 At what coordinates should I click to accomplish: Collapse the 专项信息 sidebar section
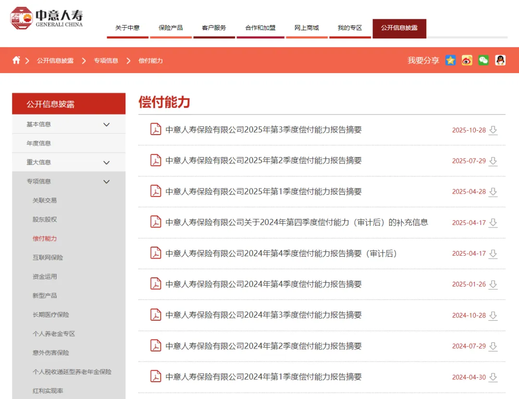point(107,182)
